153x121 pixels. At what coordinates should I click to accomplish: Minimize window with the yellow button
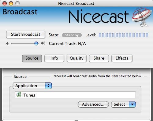point(11,3)
